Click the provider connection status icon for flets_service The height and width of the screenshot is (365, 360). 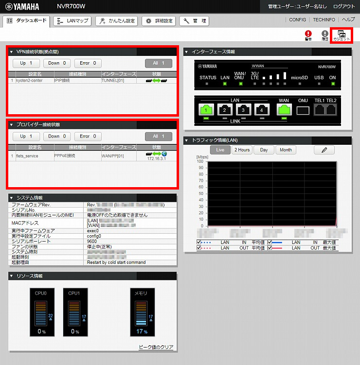(x=156, y=154)
